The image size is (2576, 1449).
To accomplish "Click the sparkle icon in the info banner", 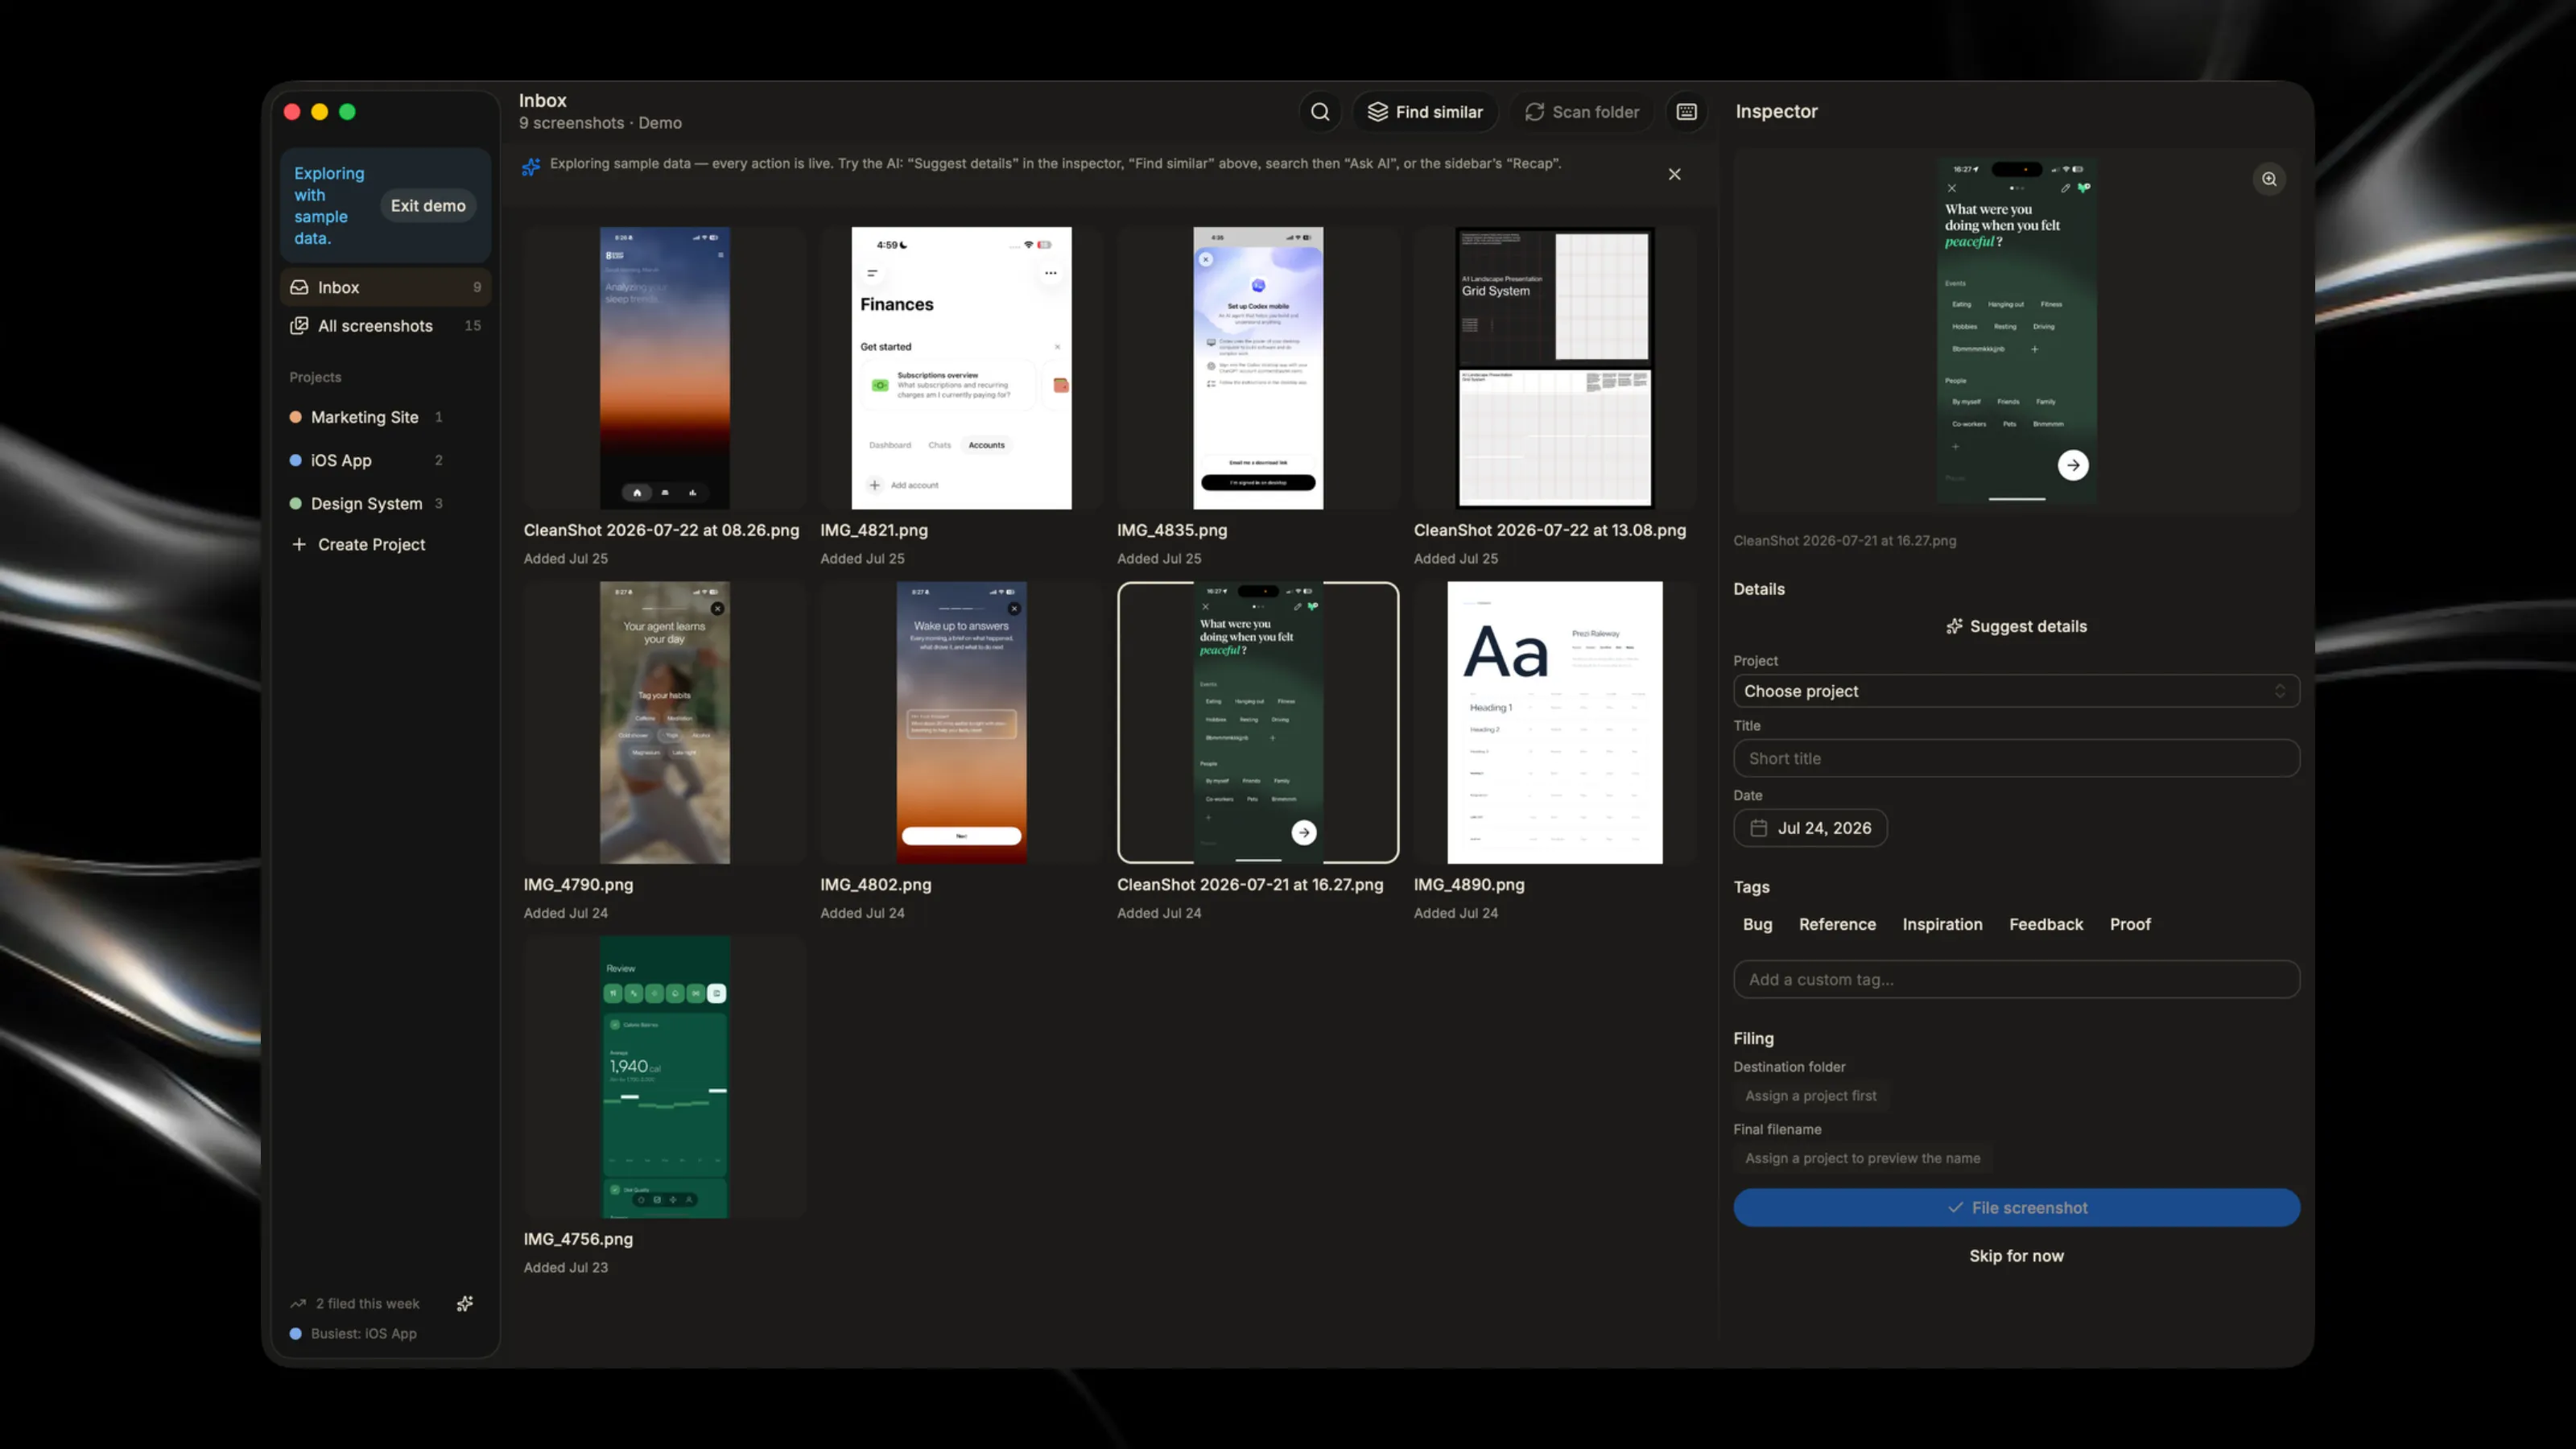I will (x=531, y=166).
